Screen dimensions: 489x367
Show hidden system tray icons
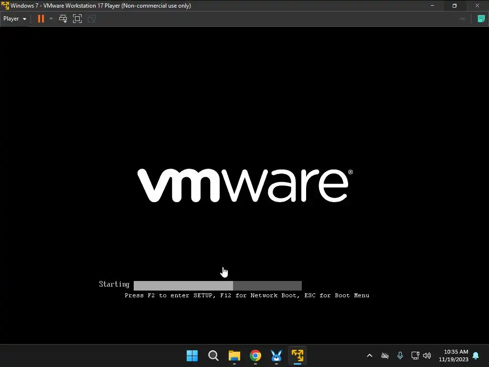370,356
